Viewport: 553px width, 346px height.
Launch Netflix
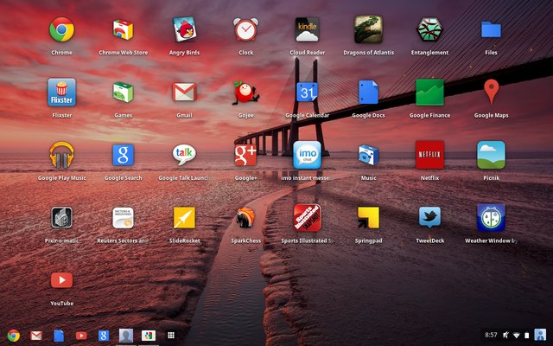[x=430, y=156]
